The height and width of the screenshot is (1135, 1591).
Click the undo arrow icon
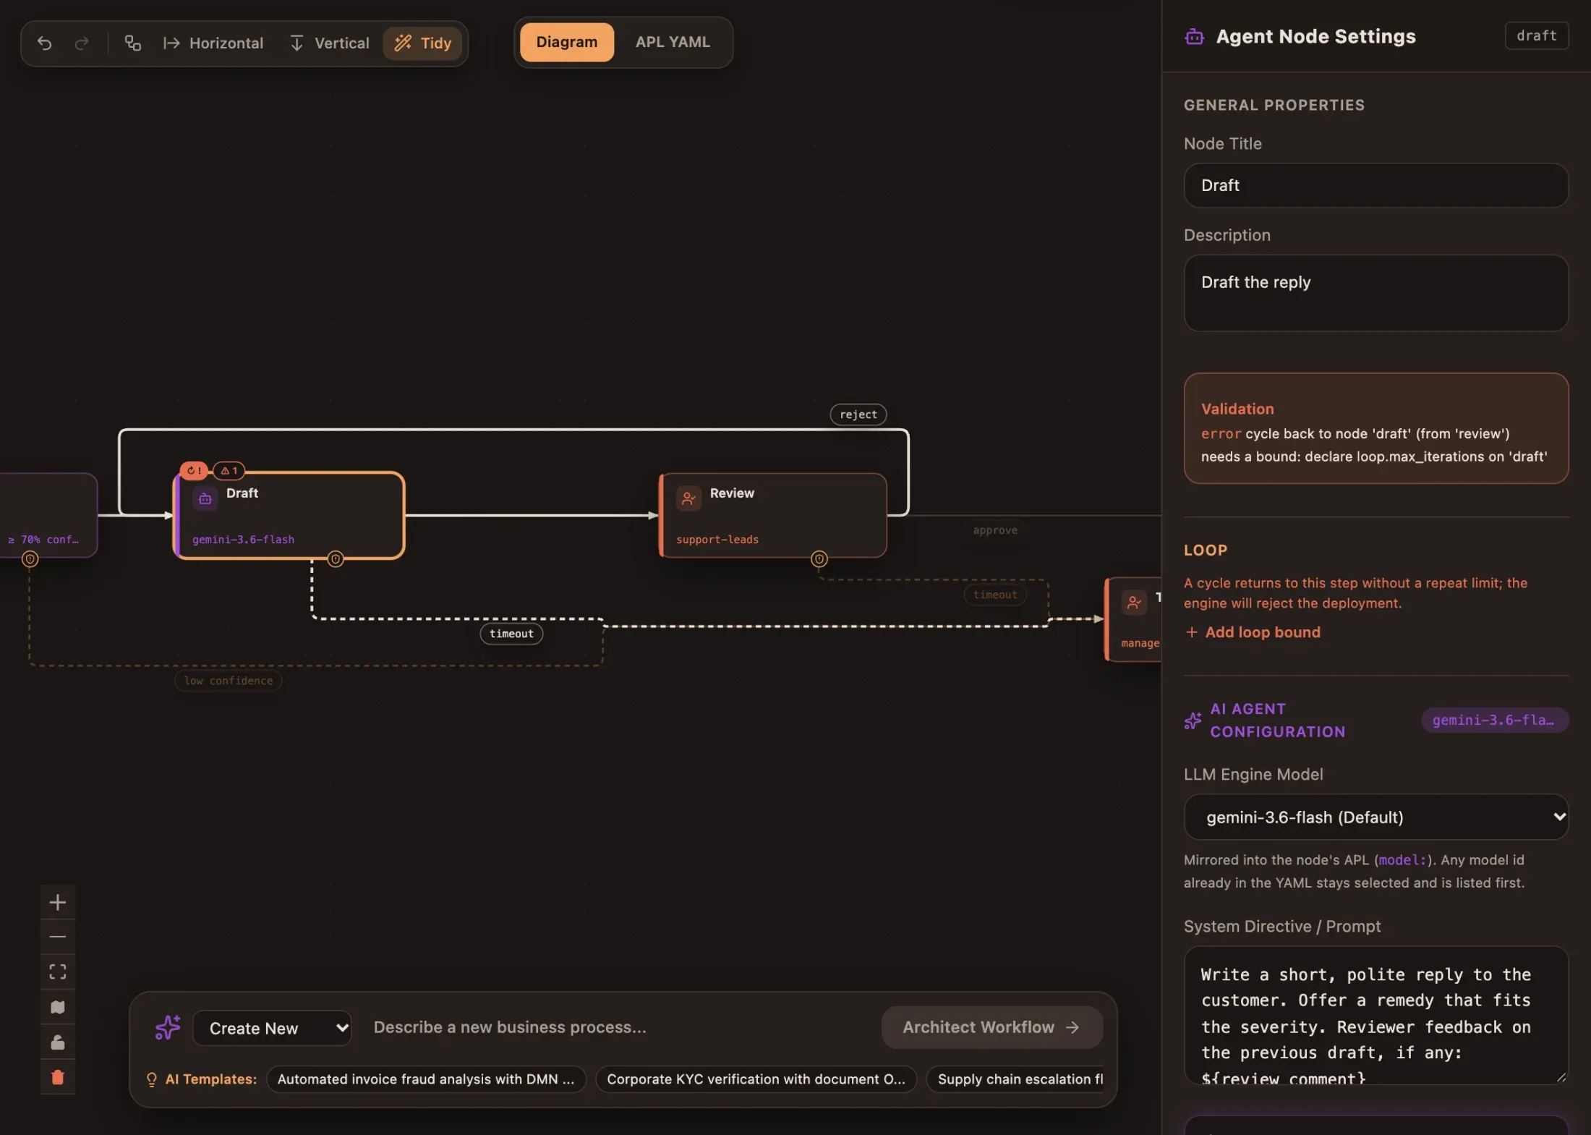coord(45,43)
